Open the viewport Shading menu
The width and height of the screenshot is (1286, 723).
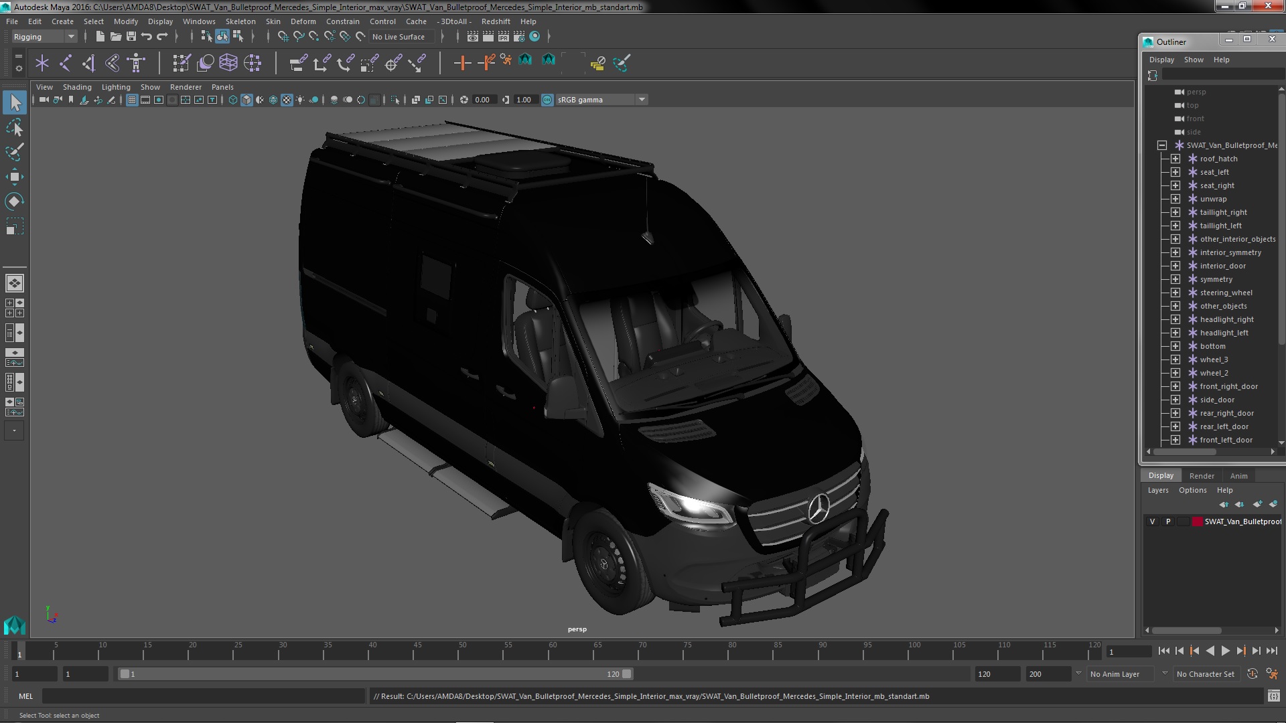[77, 87]
